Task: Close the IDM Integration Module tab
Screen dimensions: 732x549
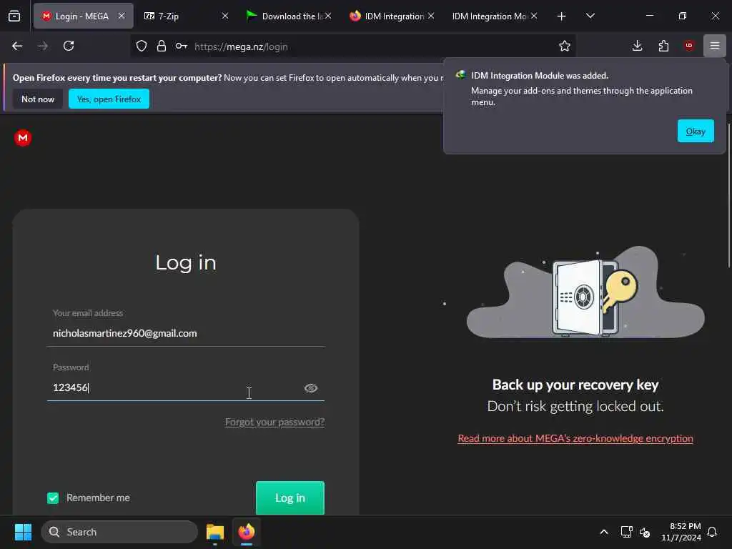Action: coord(534,16)
